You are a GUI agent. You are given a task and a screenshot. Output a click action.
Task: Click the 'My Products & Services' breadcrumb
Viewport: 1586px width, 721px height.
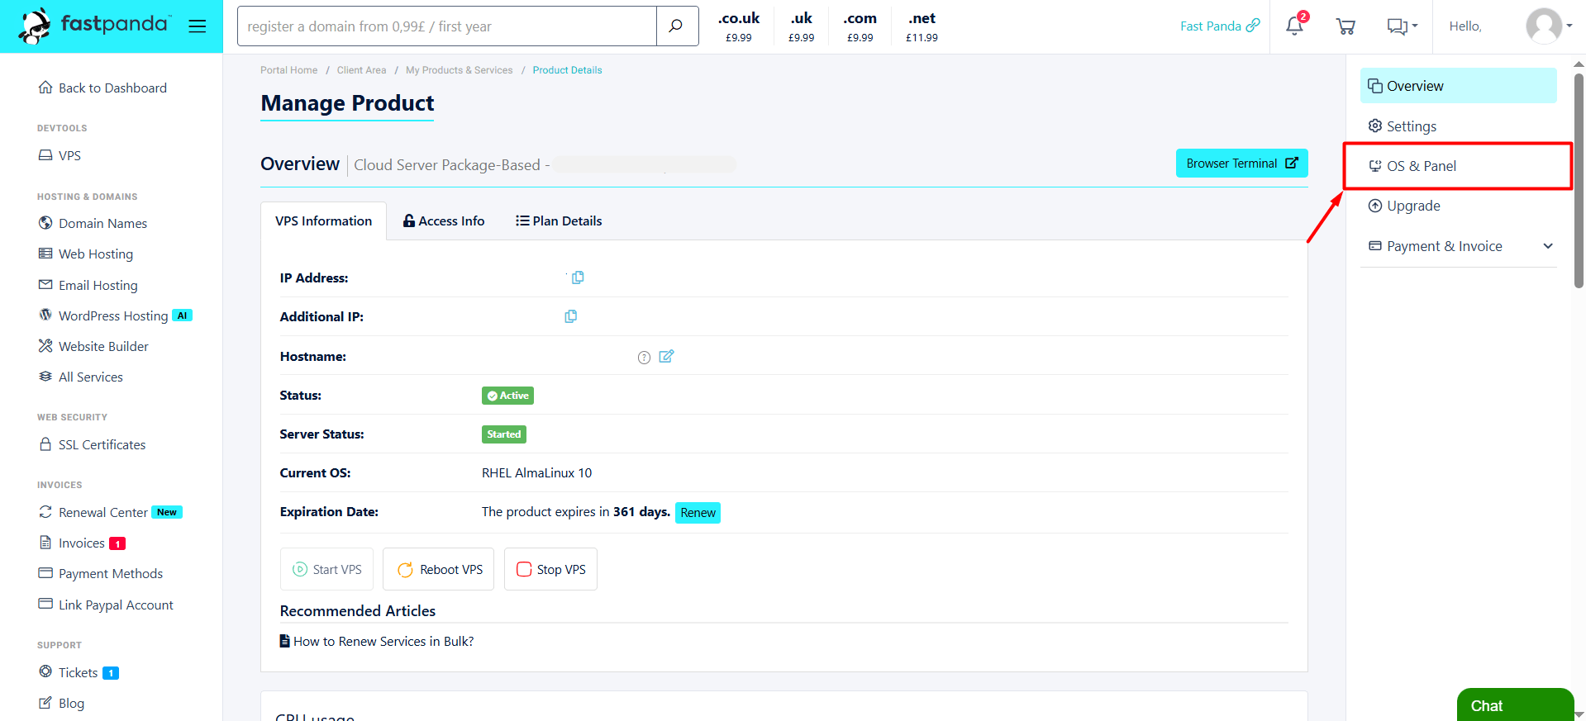click(460, 70)
